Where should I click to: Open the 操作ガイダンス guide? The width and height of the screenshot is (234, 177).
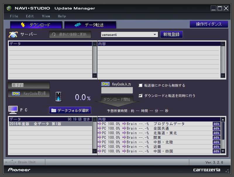[x=209, y=24]
